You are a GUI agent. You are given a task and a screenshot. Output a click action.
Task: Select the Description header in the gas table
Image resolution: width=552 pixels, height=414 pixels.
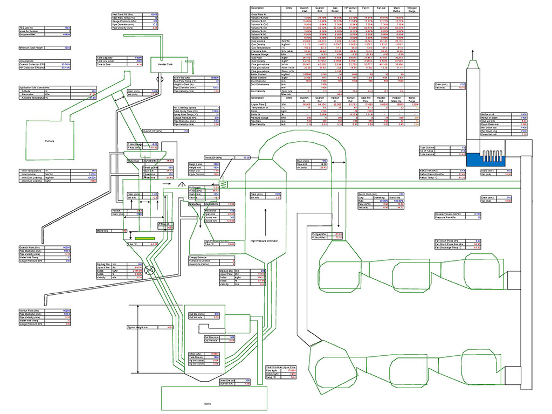[258, 9]
